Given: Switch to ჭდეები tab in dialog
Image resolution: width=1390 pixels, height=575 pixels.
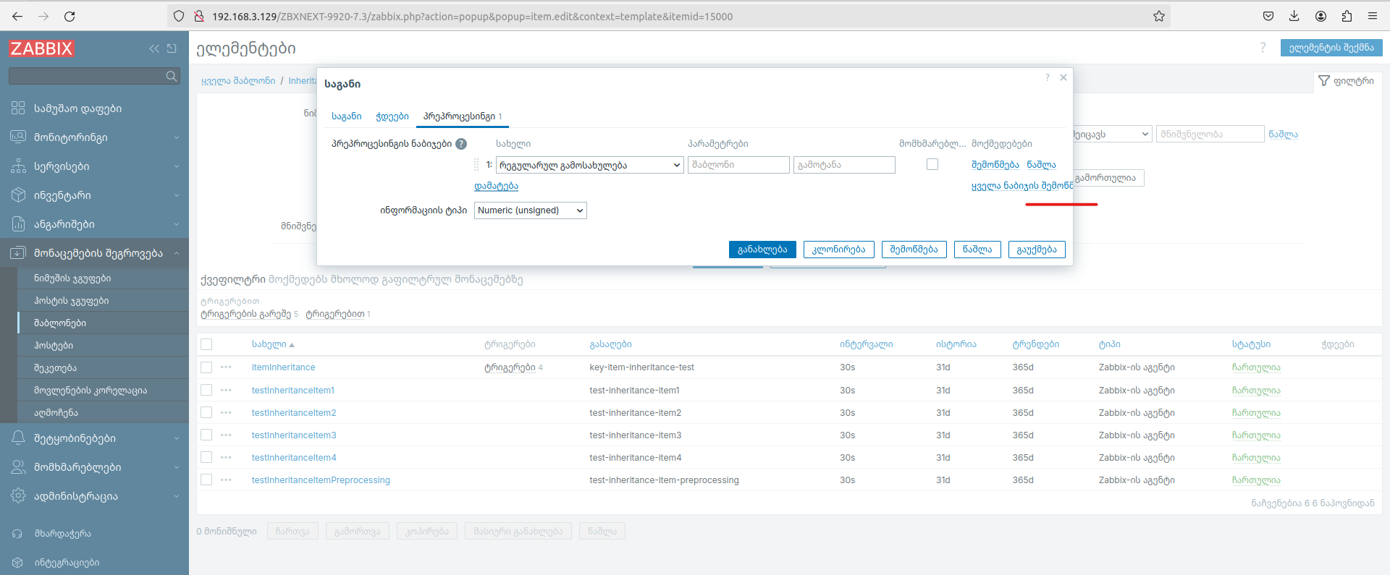Looking at the screenshot, I should 392,116.
